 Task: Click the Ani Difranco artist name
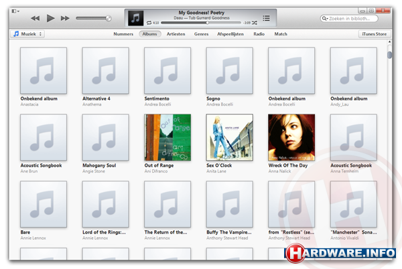click(x=156, y=171)
